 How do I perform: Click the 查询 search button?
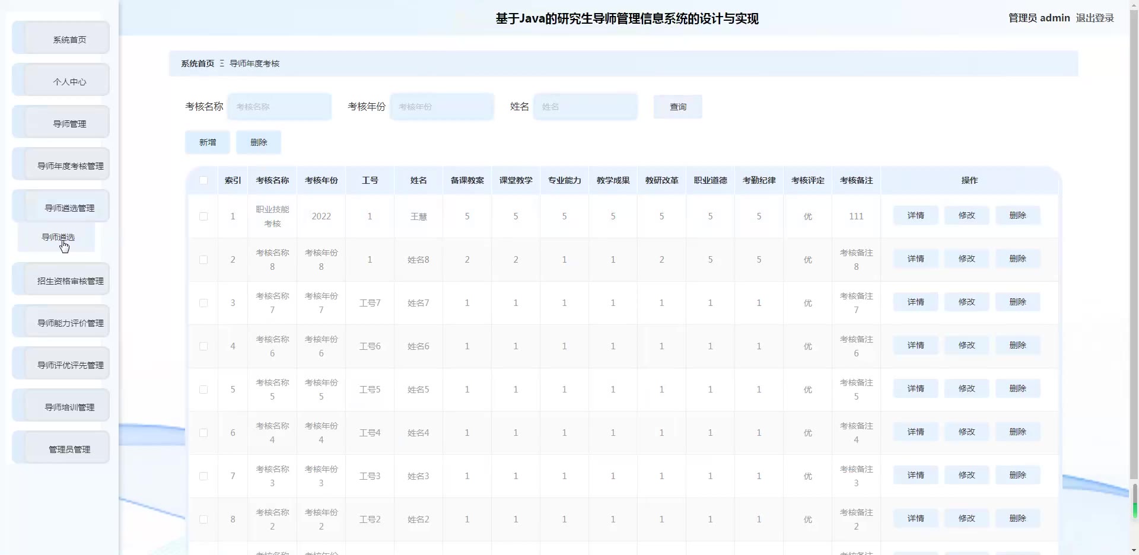(677, 107)
